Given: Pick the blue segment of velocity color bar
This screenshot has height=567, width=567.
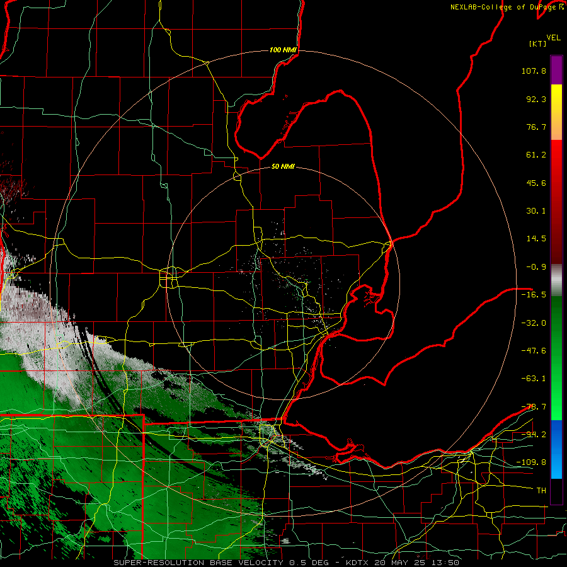Looking at the screenshot, I should point(556,449).
